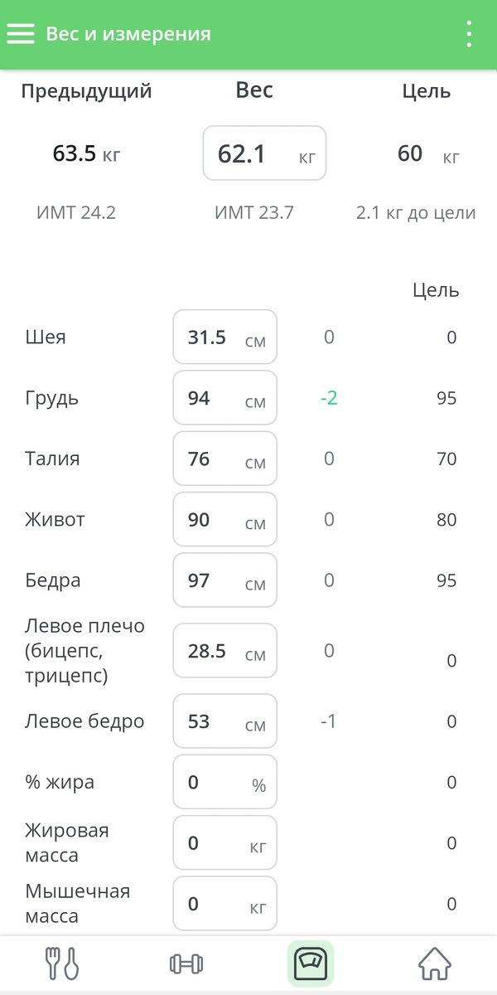Edit the Шея measurement field
The image size is (497, 995).
pyautogui.click(x=224, y=337)
